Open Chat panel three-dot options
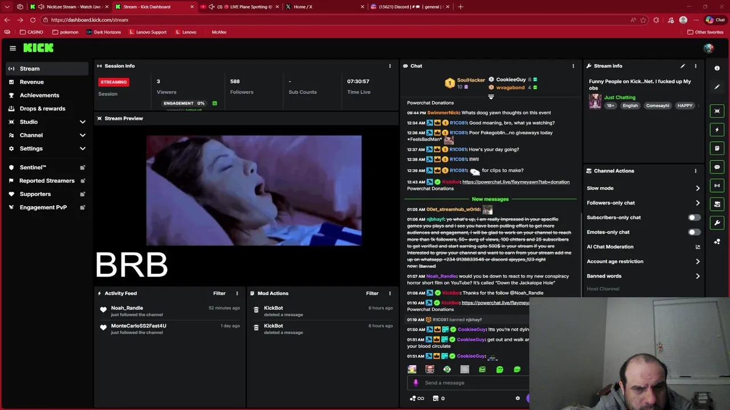 [573, 66]
